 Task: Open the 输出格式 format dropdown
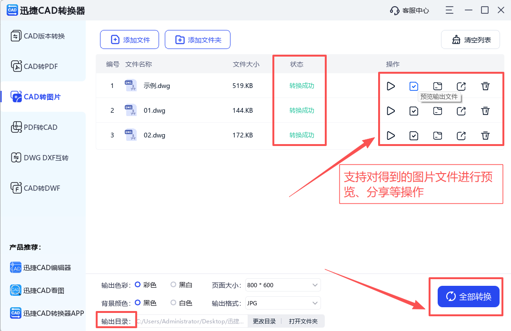point(282,303)
